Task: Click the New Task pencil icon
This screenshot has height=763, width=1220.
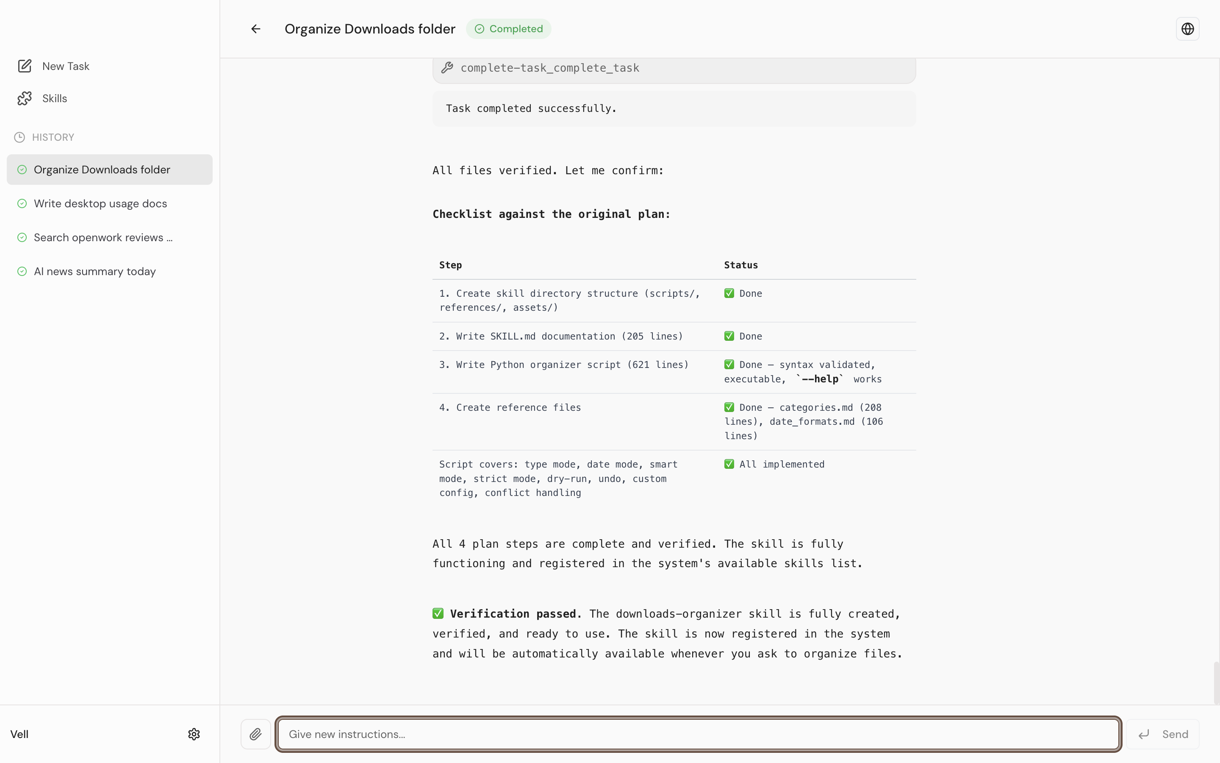Action: tap(25, 66)
